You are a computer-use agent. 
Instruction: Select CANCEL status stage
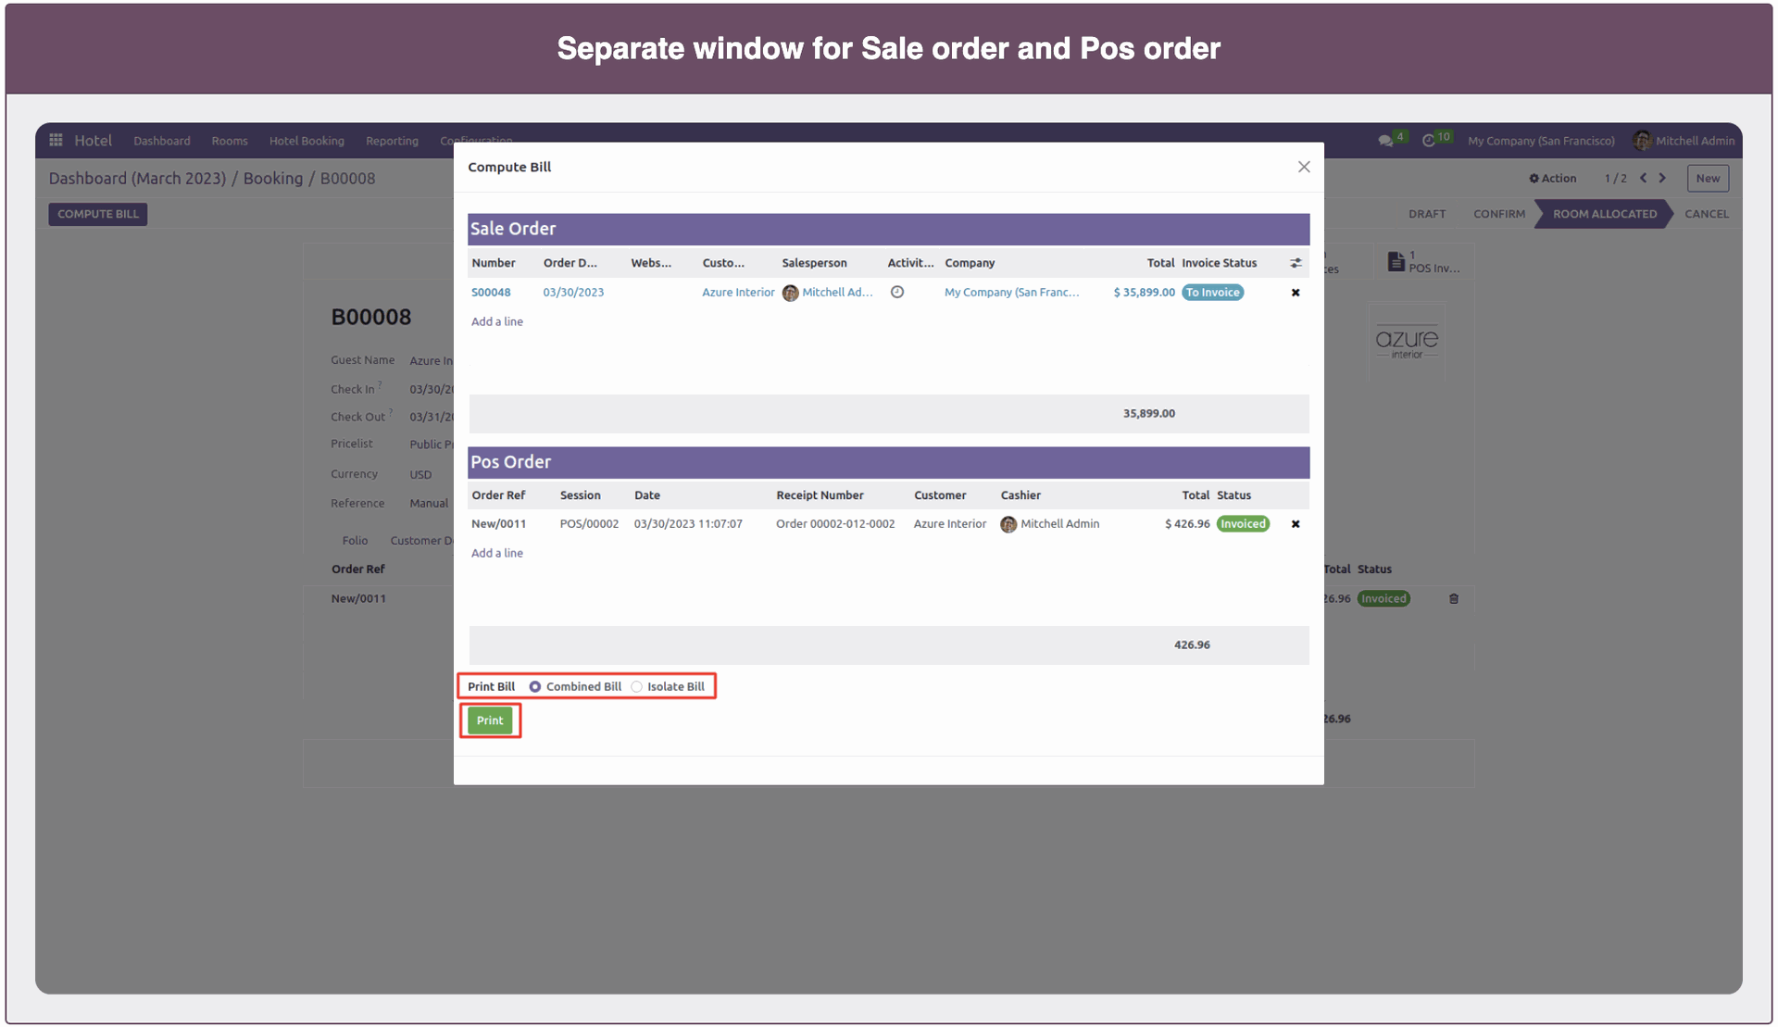pyautogui.click(x=1707, y=214)
